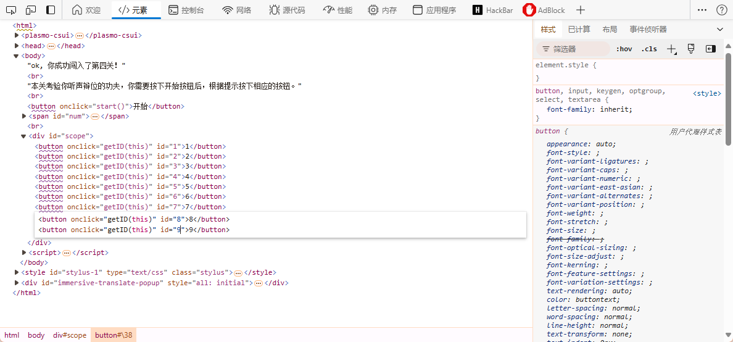Show more style pane tabs chevron
This screenshot has height=342, width=733.
click(720, 30)
